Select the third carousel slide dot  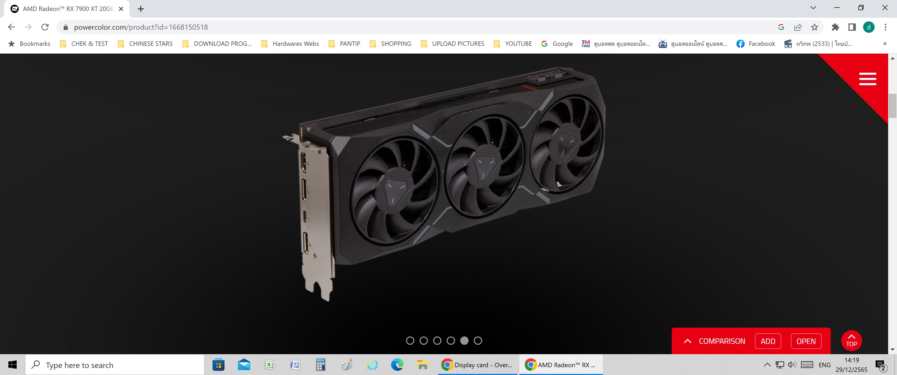(437, 341)
